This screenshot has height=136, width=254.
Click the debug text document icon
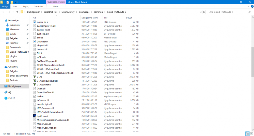click(35, 38)
